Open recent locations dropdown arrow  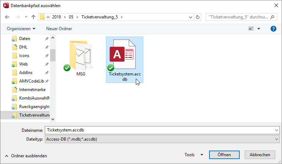26,17
